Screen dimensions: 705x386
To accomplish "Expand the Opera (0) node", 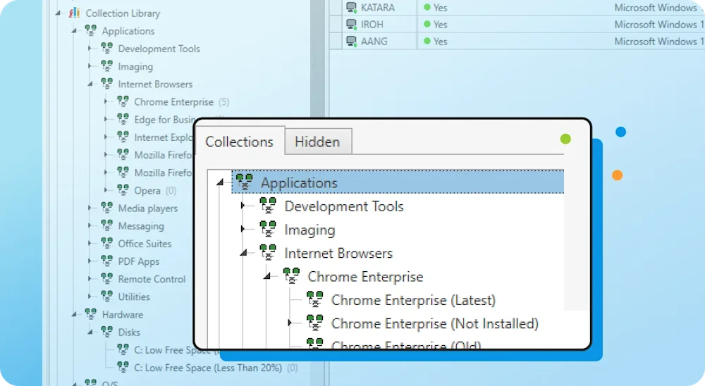I will [x=106, y=190].
